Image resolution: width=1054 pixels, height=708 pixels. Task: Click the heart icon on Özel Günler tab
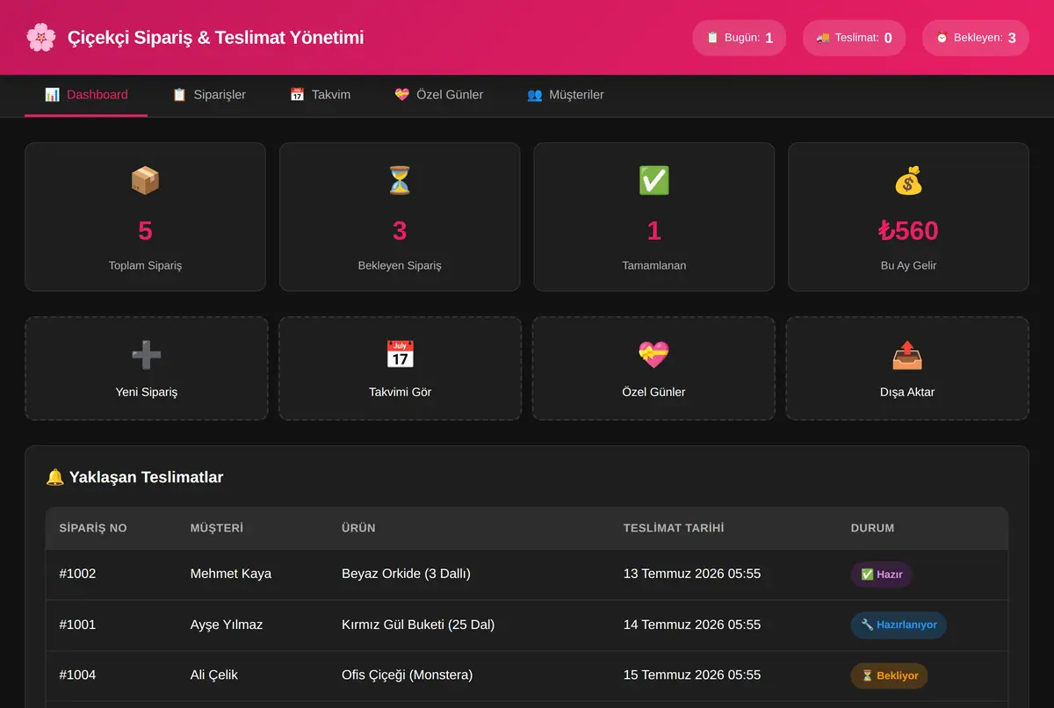click(x=401, y=95)
